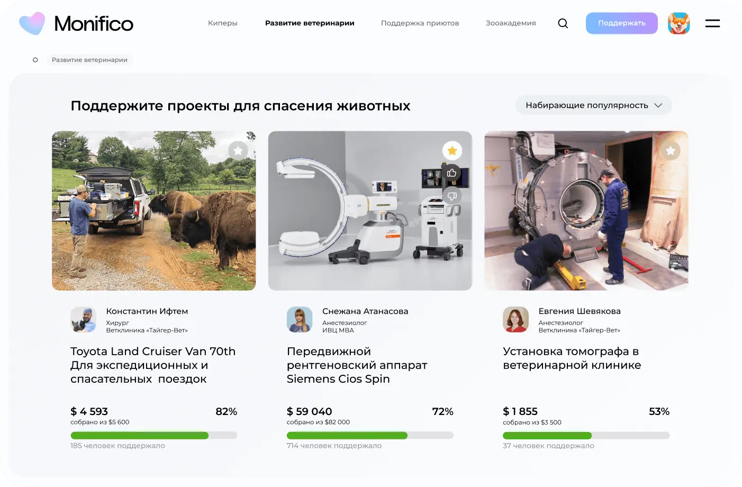The width and height of the screenshot is (742, 487).
Task: Click the $ 1 855 collected amount
Action: click(520, 411)
